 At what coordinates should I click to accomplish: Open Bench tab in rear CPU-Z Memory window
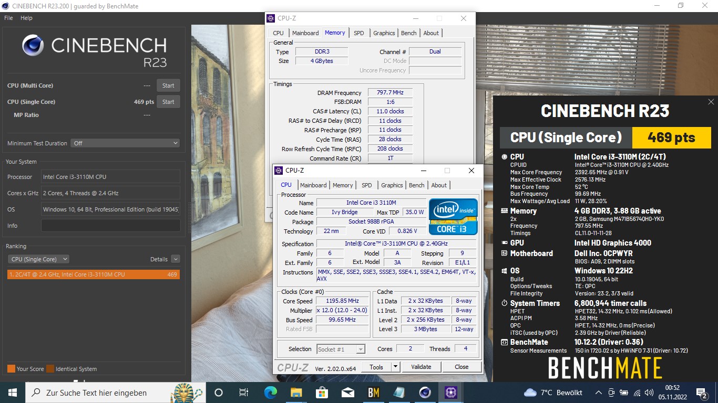tap(408, 33)
